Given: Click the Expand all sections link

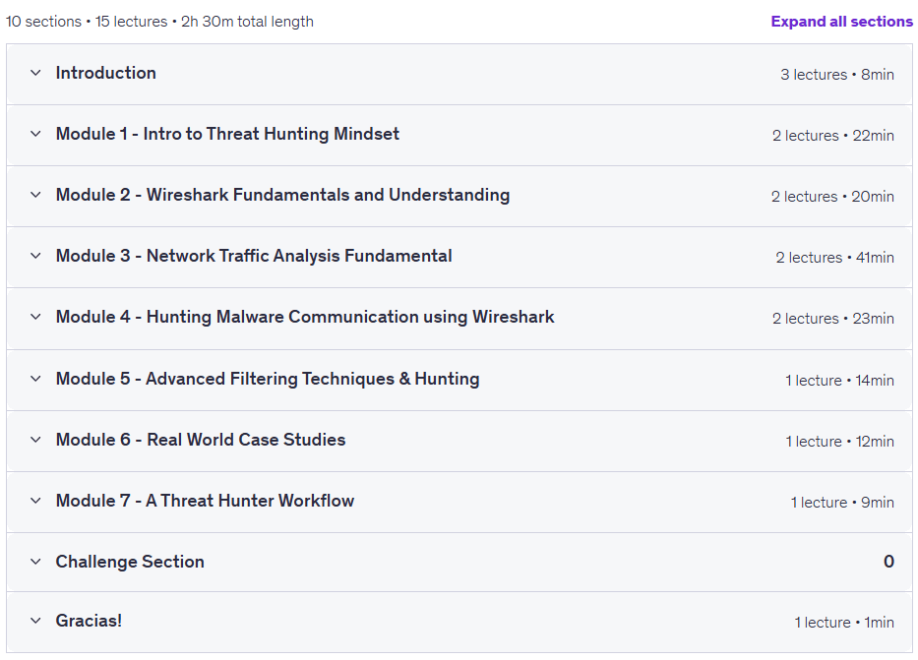Looking at the screenshot, I should (x=841, y=22).
